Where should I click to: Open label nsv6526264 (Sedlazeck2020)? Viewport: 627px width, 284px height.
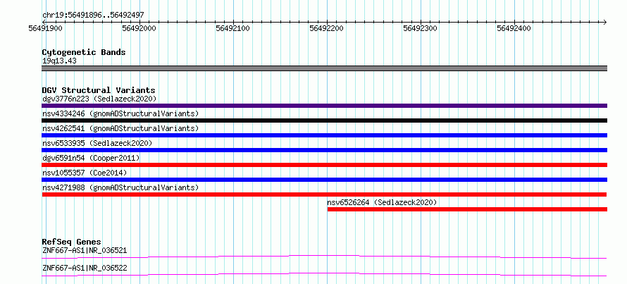pos(383,202)
